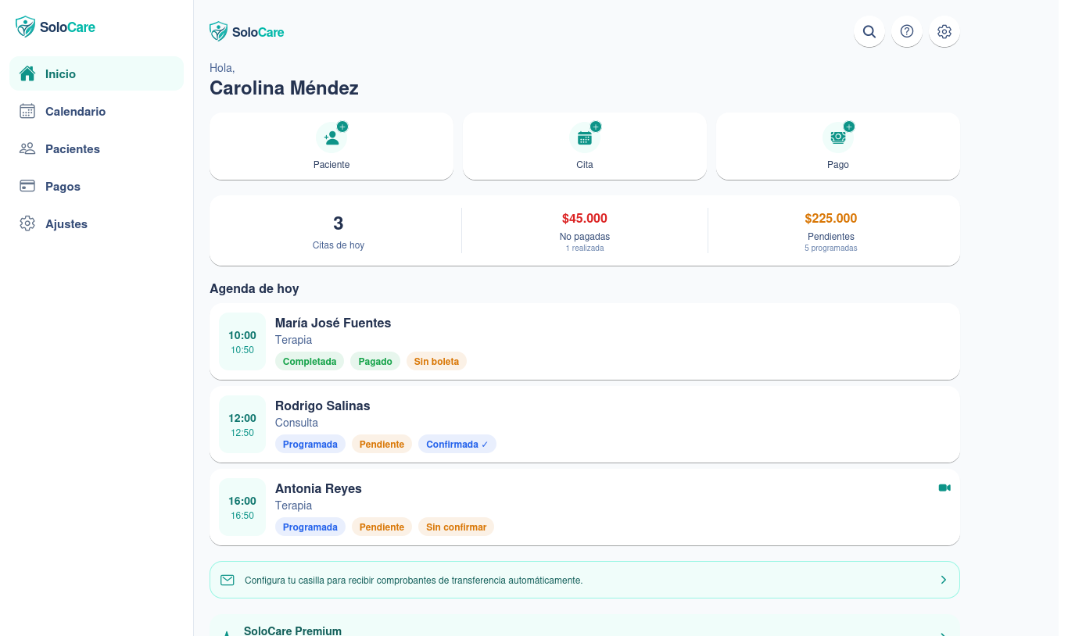1068x636 pixels.
Task: Open the Pendientes $225.000 stat
Action: [x=831, y=231]
